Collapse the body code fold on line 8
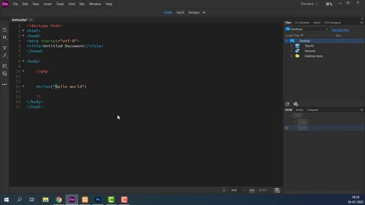 pyautogui.click(x=23, y=61)
